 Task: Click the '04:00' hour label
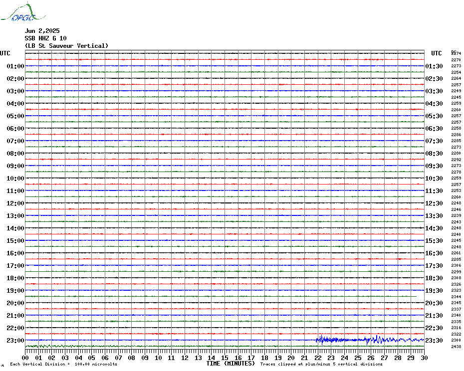(15, 104)
